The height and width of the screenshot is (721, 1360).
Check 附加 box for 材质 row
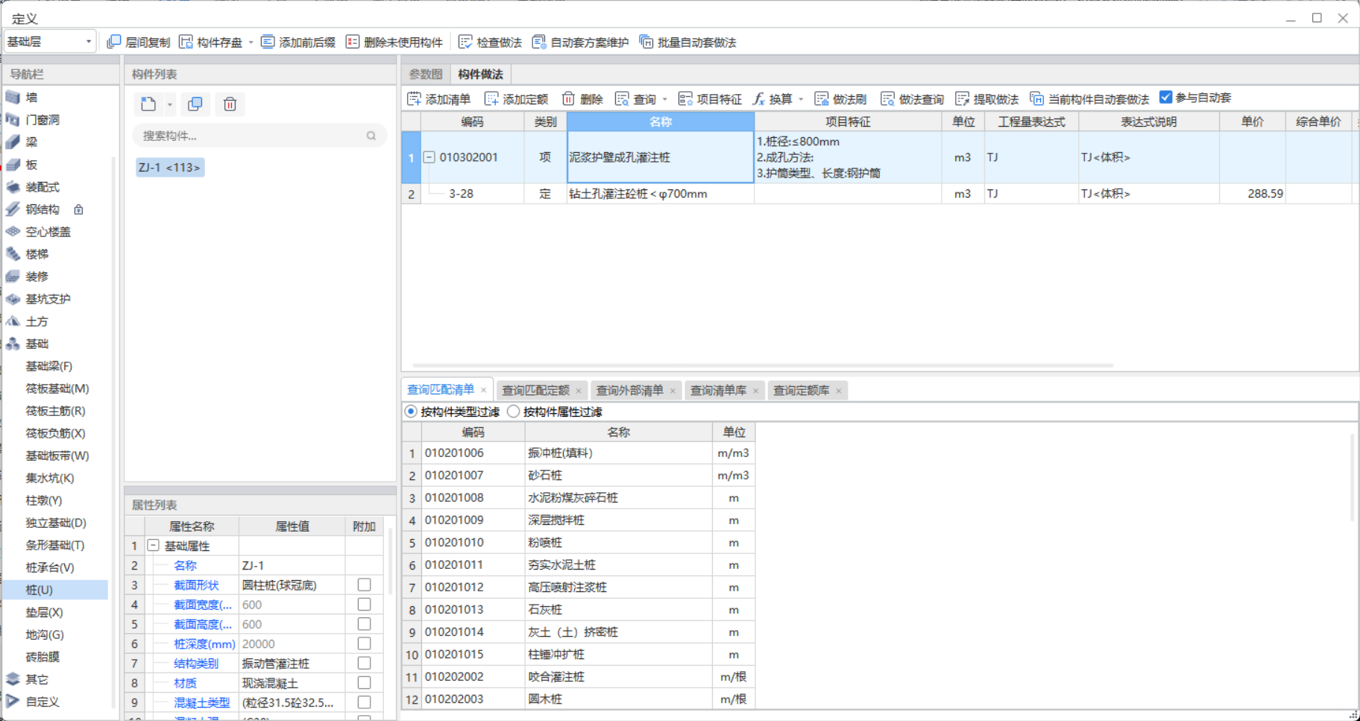pos(364,682)
